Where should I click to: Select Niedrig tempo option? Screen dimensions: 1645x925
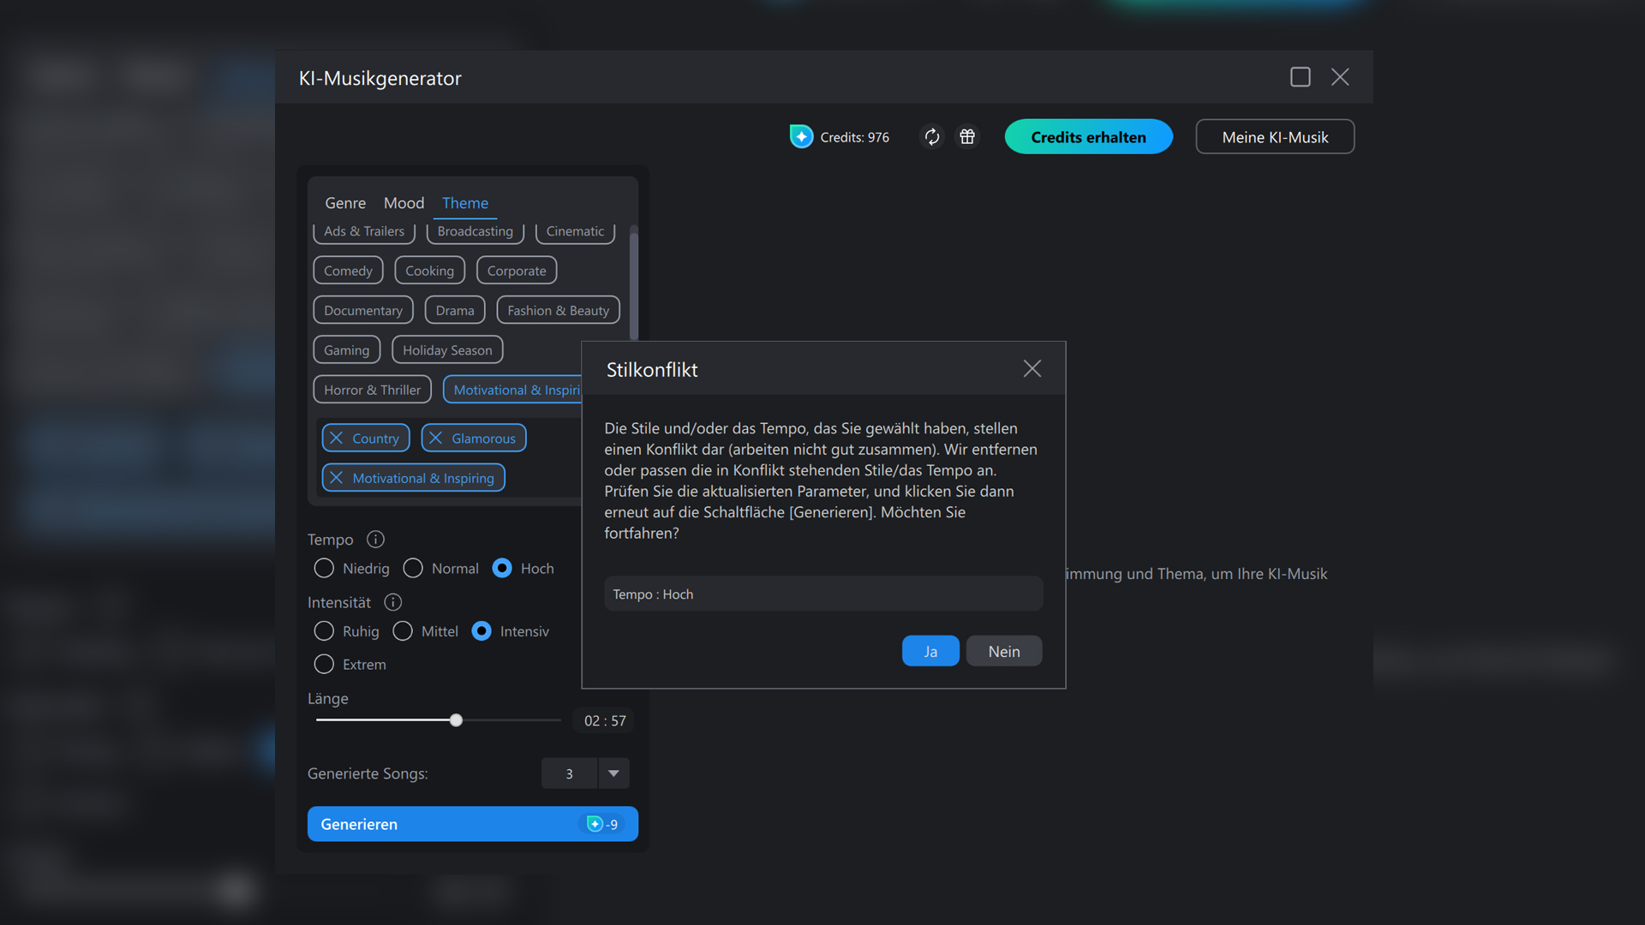(x=324, y=569)
